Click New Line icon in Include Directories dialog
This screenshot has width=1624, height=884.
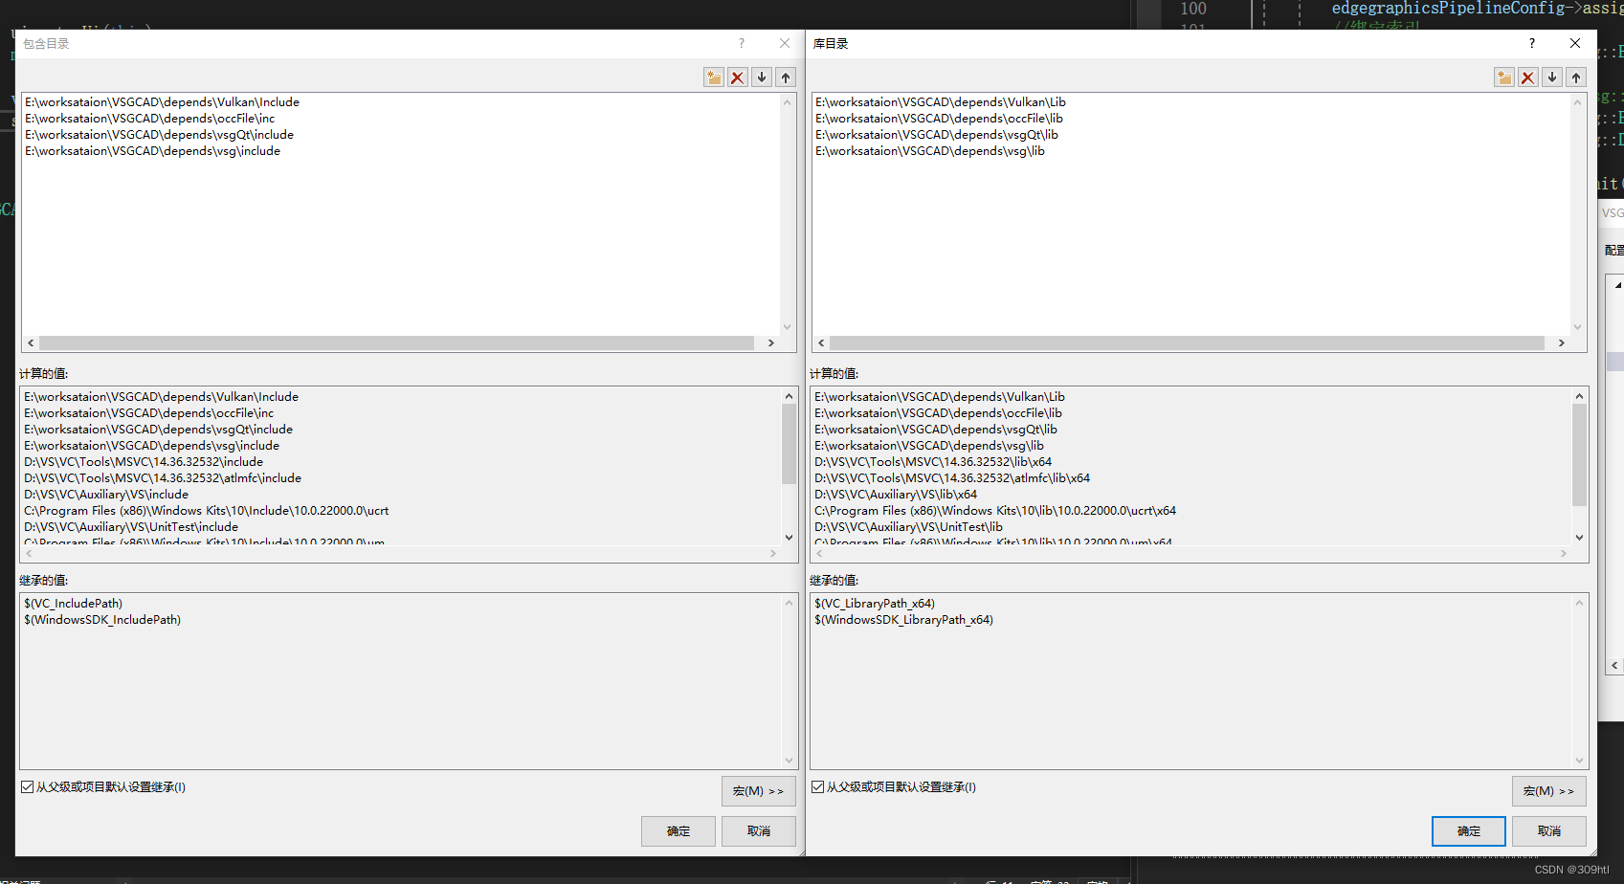click(714, 77)
